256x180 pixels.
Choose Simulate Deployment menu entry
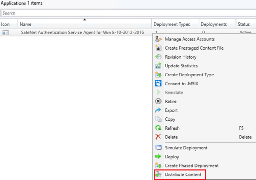pyautogui.click(x=186, y=148)
